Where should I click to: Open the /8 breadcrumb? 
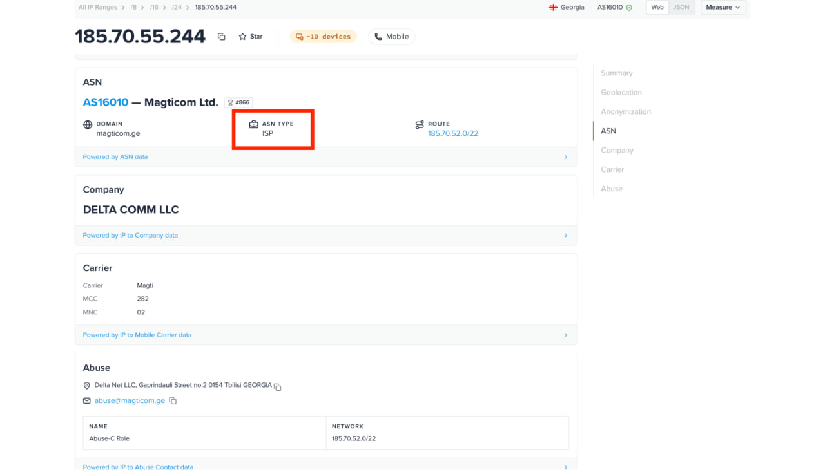coord(134,8)
